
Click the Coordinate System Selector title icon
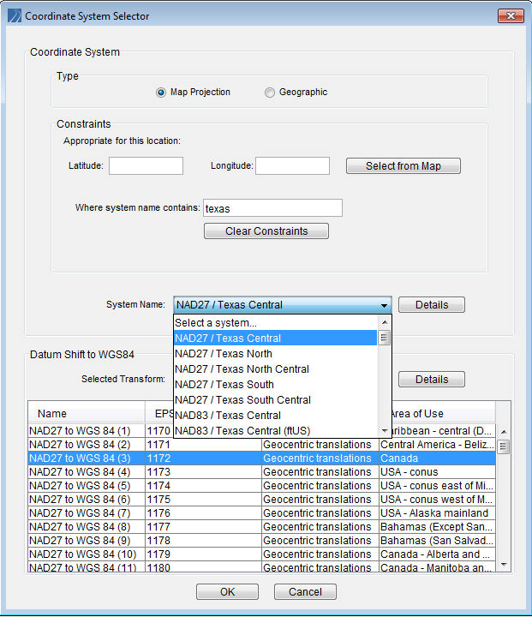tap(15, 16)
